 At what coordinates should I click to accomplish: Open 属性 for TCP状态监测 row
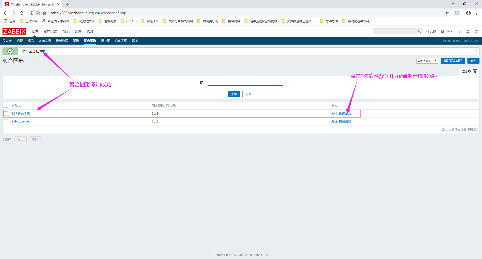334,114
